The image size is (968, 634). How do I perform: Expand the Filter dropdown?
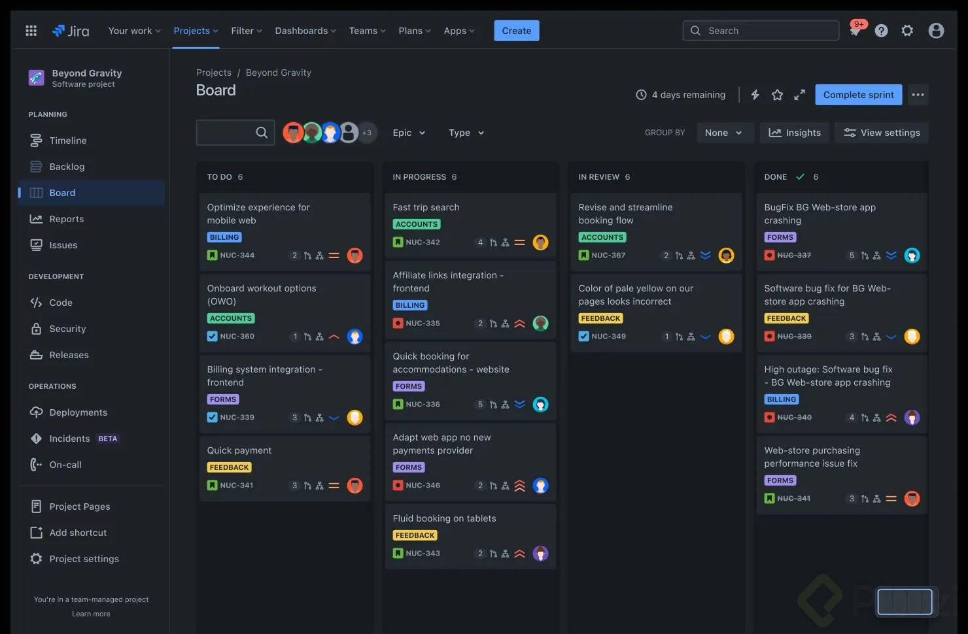click(247, 31)
